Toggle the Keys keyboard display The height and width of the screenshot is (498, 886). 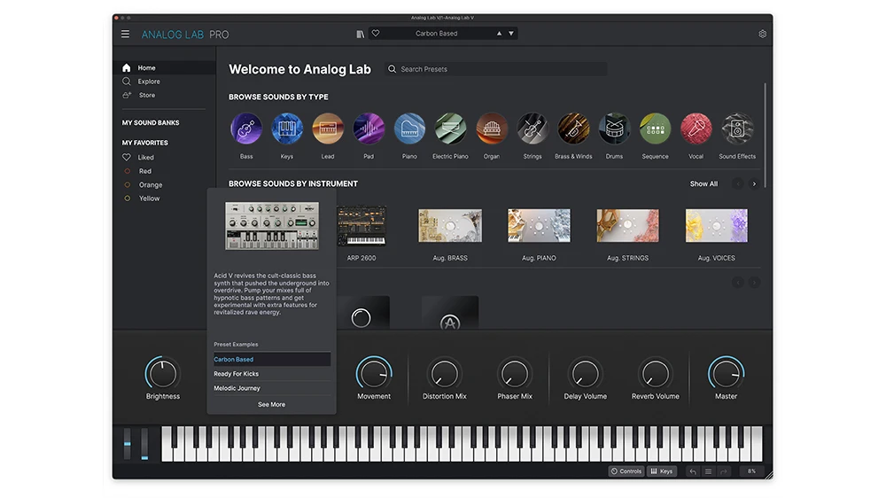coord(661,471)
